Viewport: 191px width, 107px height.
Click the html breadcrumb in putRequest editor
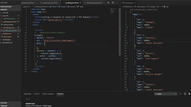tap(54, 7)
